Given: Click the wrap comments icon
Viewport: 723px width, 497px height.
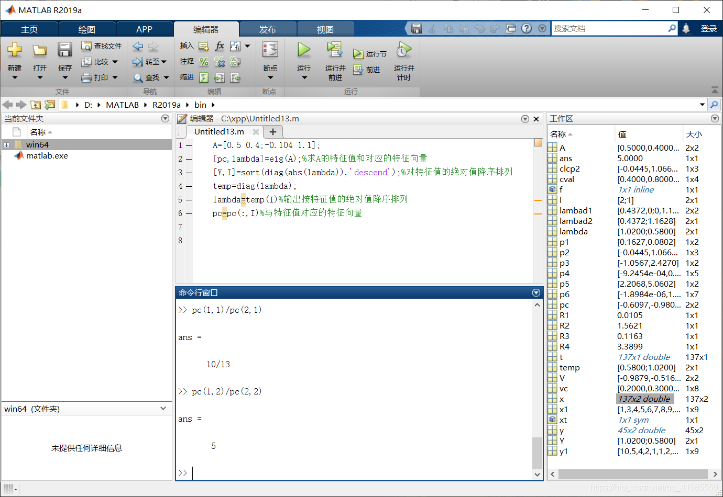Looking at the screenshot, I should tap(235, 62).
